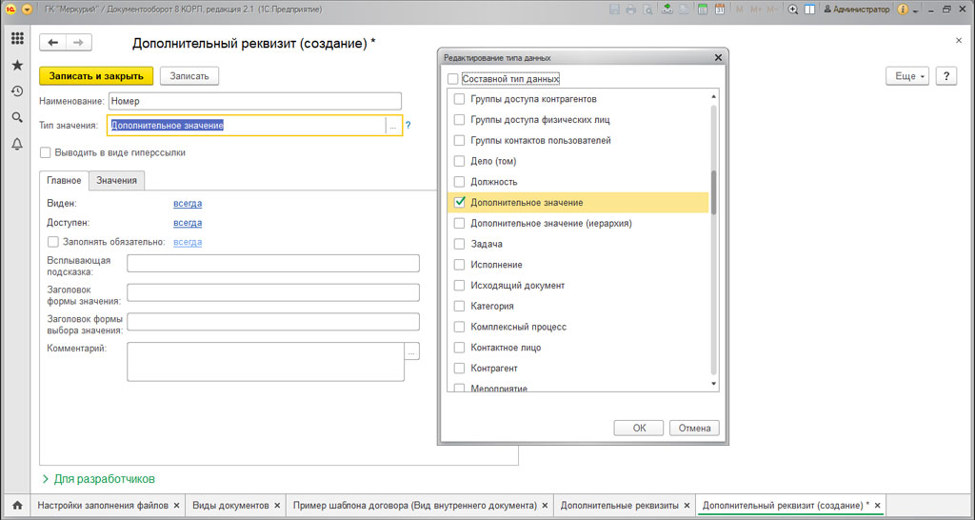975x520 pixels.
Task: Open the calculator icon in title bar
Action: 702,10
